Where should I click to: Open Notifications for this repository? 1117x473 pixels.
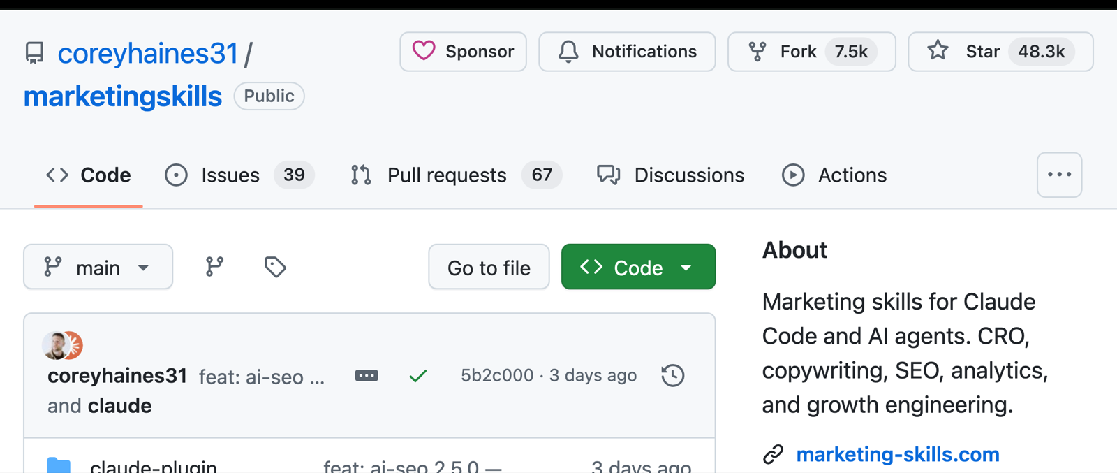pyautogui.click(x=627, y=52)
